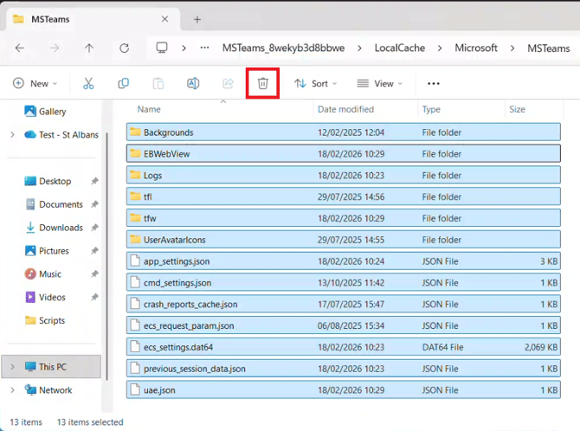Sort by Date modified column header
This screenshot has height=431, width=580.
tap(345, 110)
